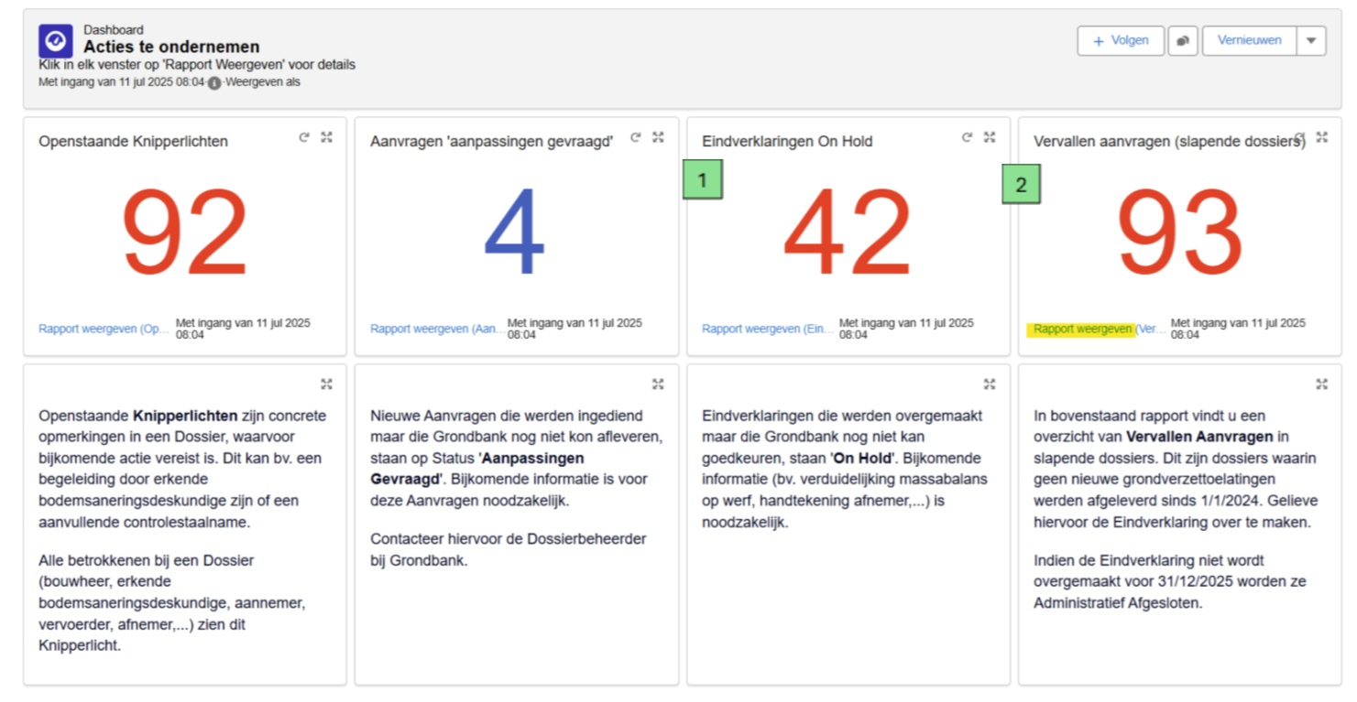Screen dimensions: 1357x702
Task: Expand the On Hold description text panel
Action: point(990,383)
